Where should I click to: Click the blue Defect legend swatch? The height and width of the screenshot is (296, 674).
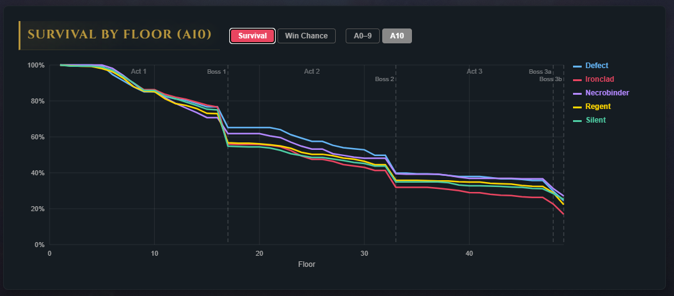(577, 66)
